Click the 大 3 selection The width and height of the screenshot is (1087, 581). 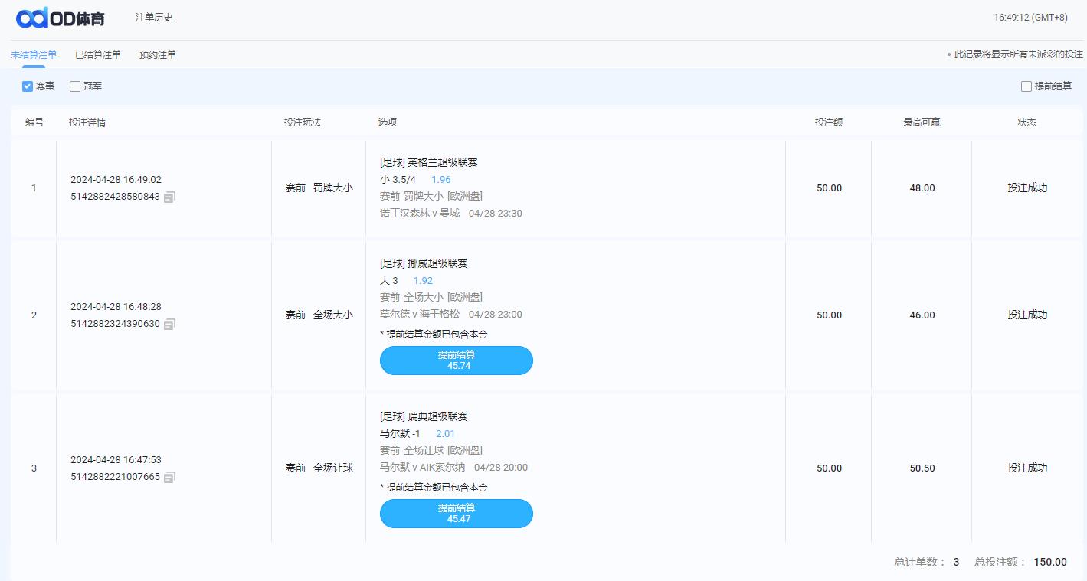pos(389,281)
